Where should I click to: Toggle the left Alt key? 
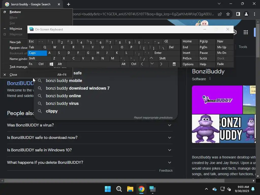(x=61, y=64)
